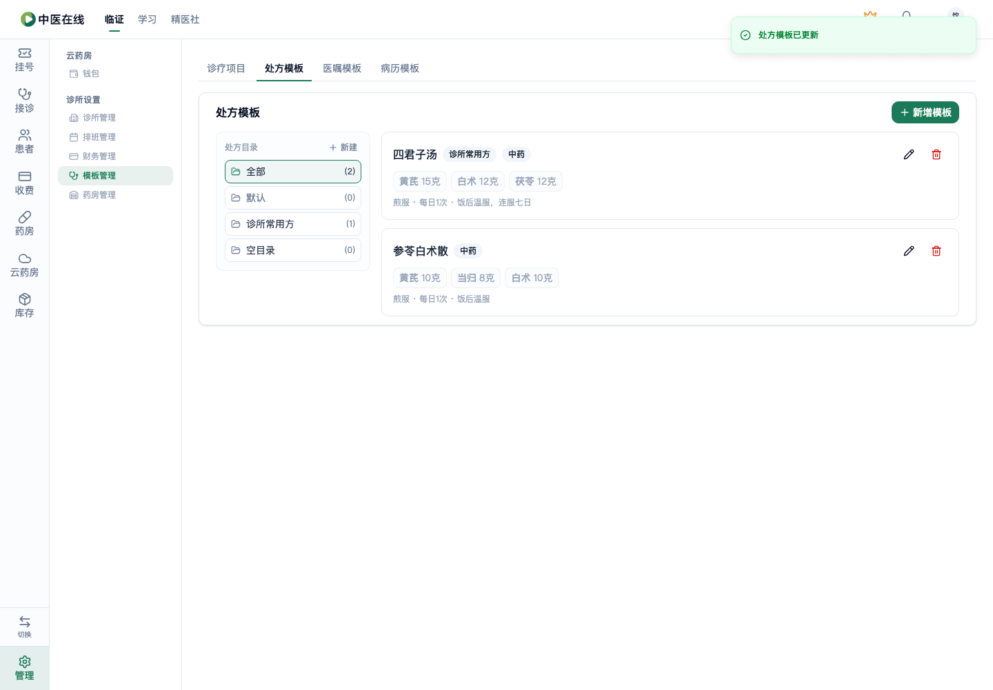Viewport: 993px width, 690px height.
Task: Select the 诊所常用方 directory folder
Action: point(293,224)
